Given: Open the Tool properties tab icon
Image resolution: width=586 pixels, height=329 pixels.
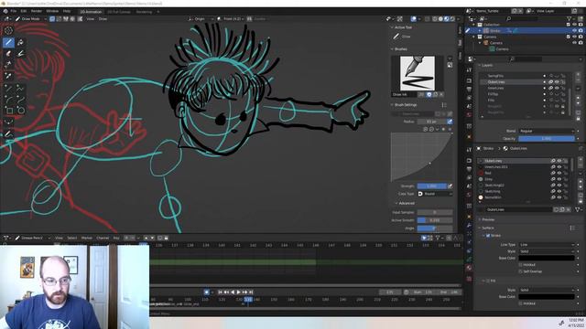Looking at the screenshot, I should (x=469, y=70).
